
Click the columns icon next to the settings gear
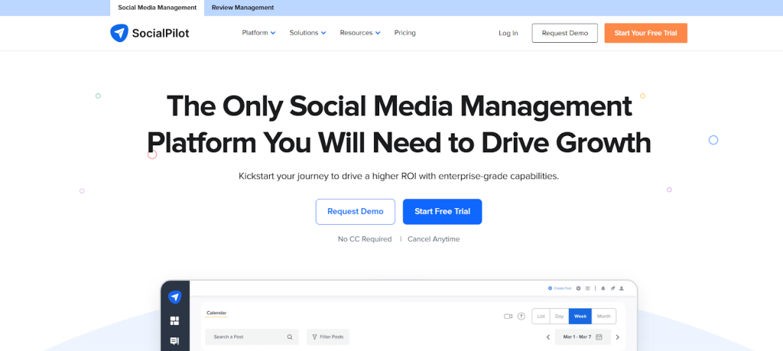(588, 288)
